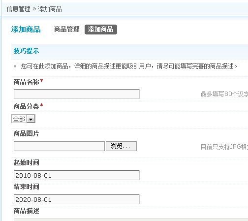
Task: Click the hint text 目前只支持JPG格式
Action: click(224, 147)
